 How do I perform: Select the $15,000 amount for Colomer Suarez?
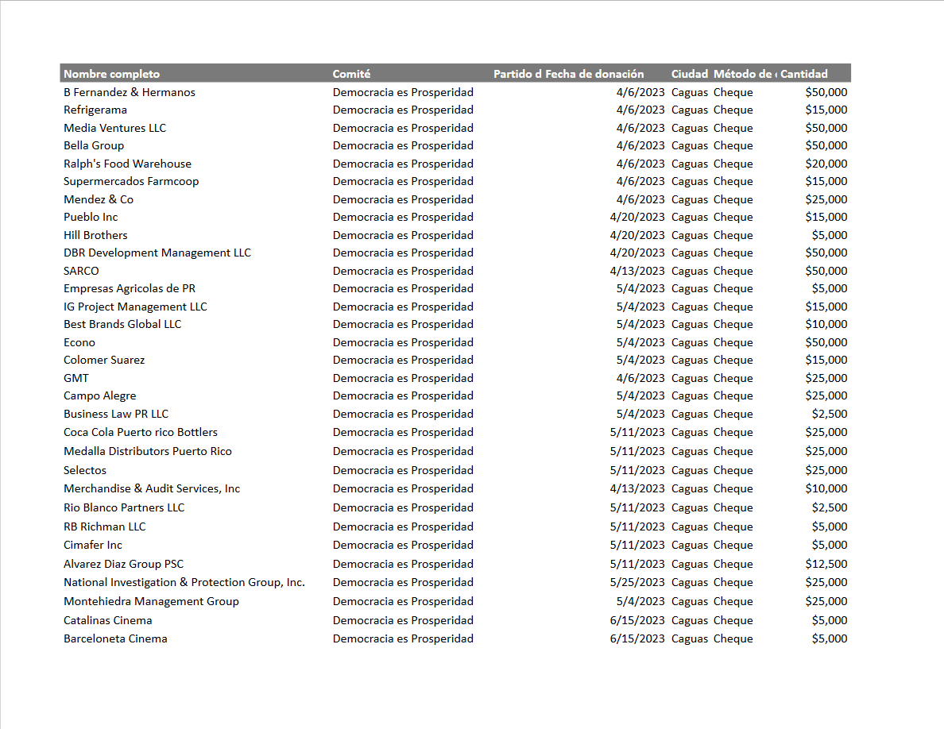click(826, 360)
